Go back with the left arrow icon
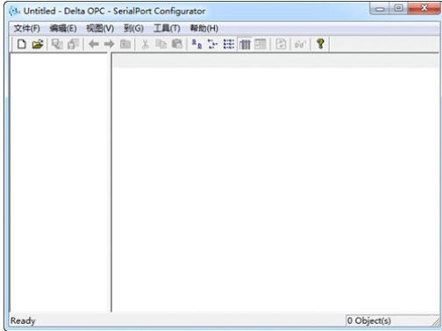Image resolution: width=442 pixels, height=331 pixels. point(94,45)
